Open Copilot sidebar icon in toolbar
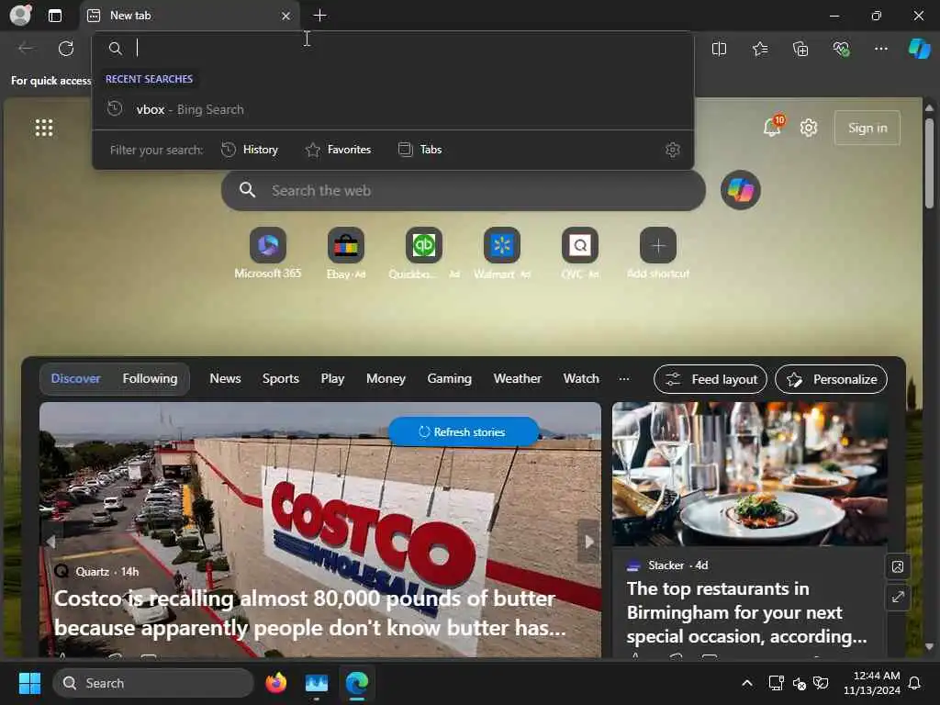 click(919, 49)
